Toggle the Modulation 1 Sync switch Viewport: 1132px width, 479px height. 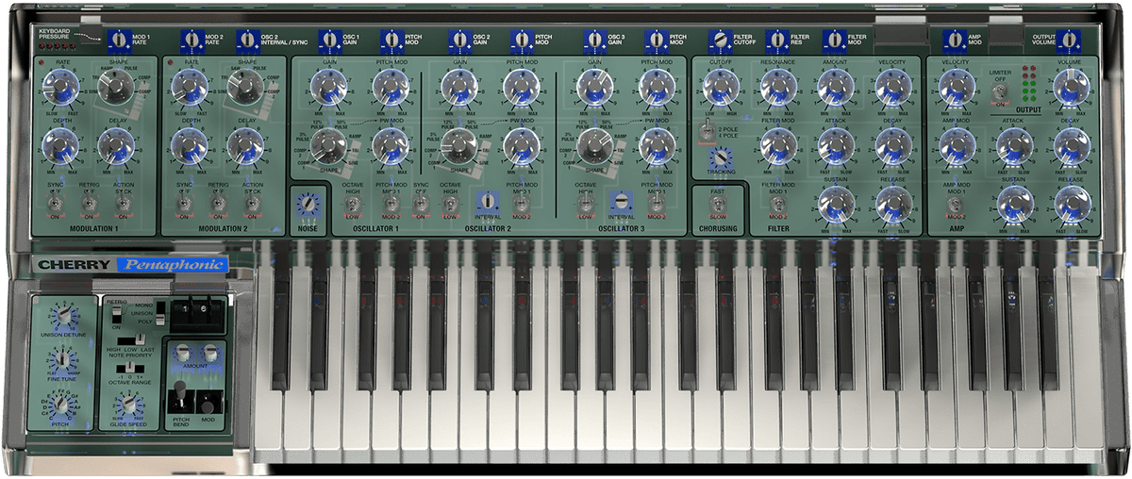pyautogui.click(x=56, y=201)
